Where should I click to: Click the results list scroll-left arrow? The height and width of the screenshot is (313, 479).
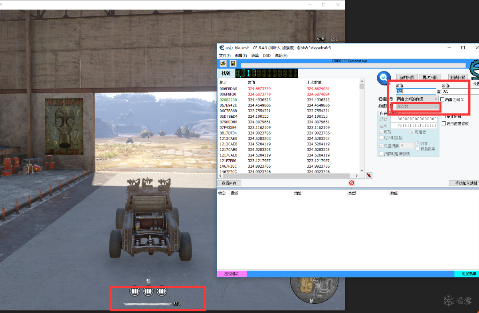(x=220, y=176)
